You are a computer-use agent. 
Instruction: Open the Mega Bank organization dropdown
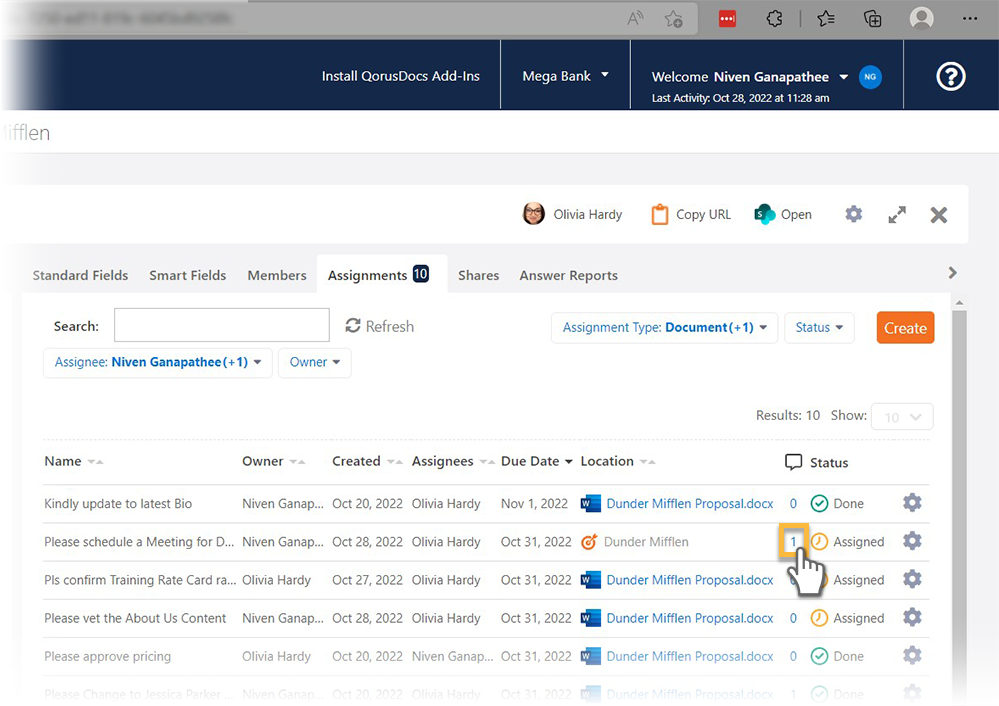(565, 76)
